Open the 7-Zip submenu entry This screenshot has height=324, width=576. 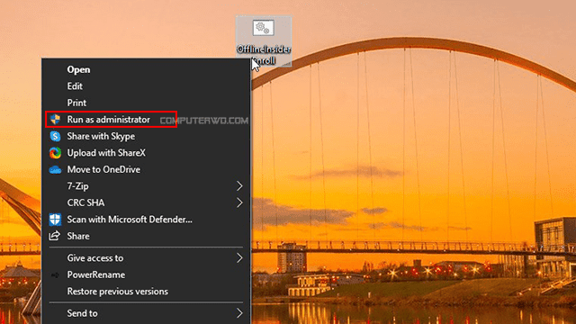[146, 186]
